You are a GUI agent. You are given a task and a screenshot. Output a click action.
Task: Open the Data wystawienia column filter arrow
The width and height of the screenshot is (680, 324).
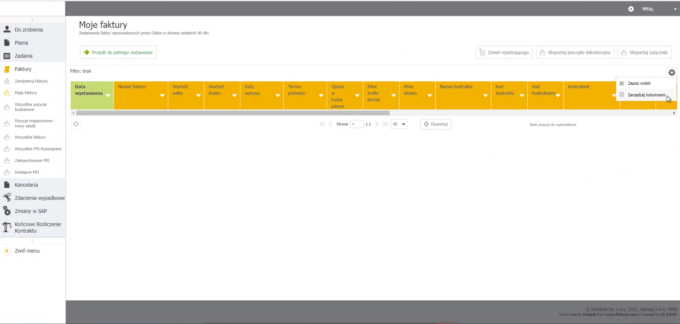pyautogui.click(x=108, y=95)
